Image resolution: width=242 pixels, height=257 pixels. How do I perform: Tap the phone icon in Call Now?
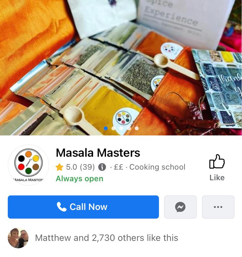click(x=62, y=207)
